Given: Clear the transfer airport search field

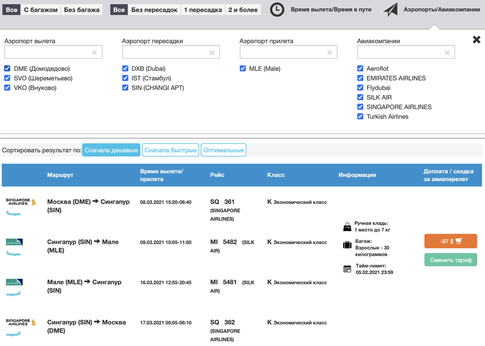Looking at the screenshot, I should [x=212, y=52].
